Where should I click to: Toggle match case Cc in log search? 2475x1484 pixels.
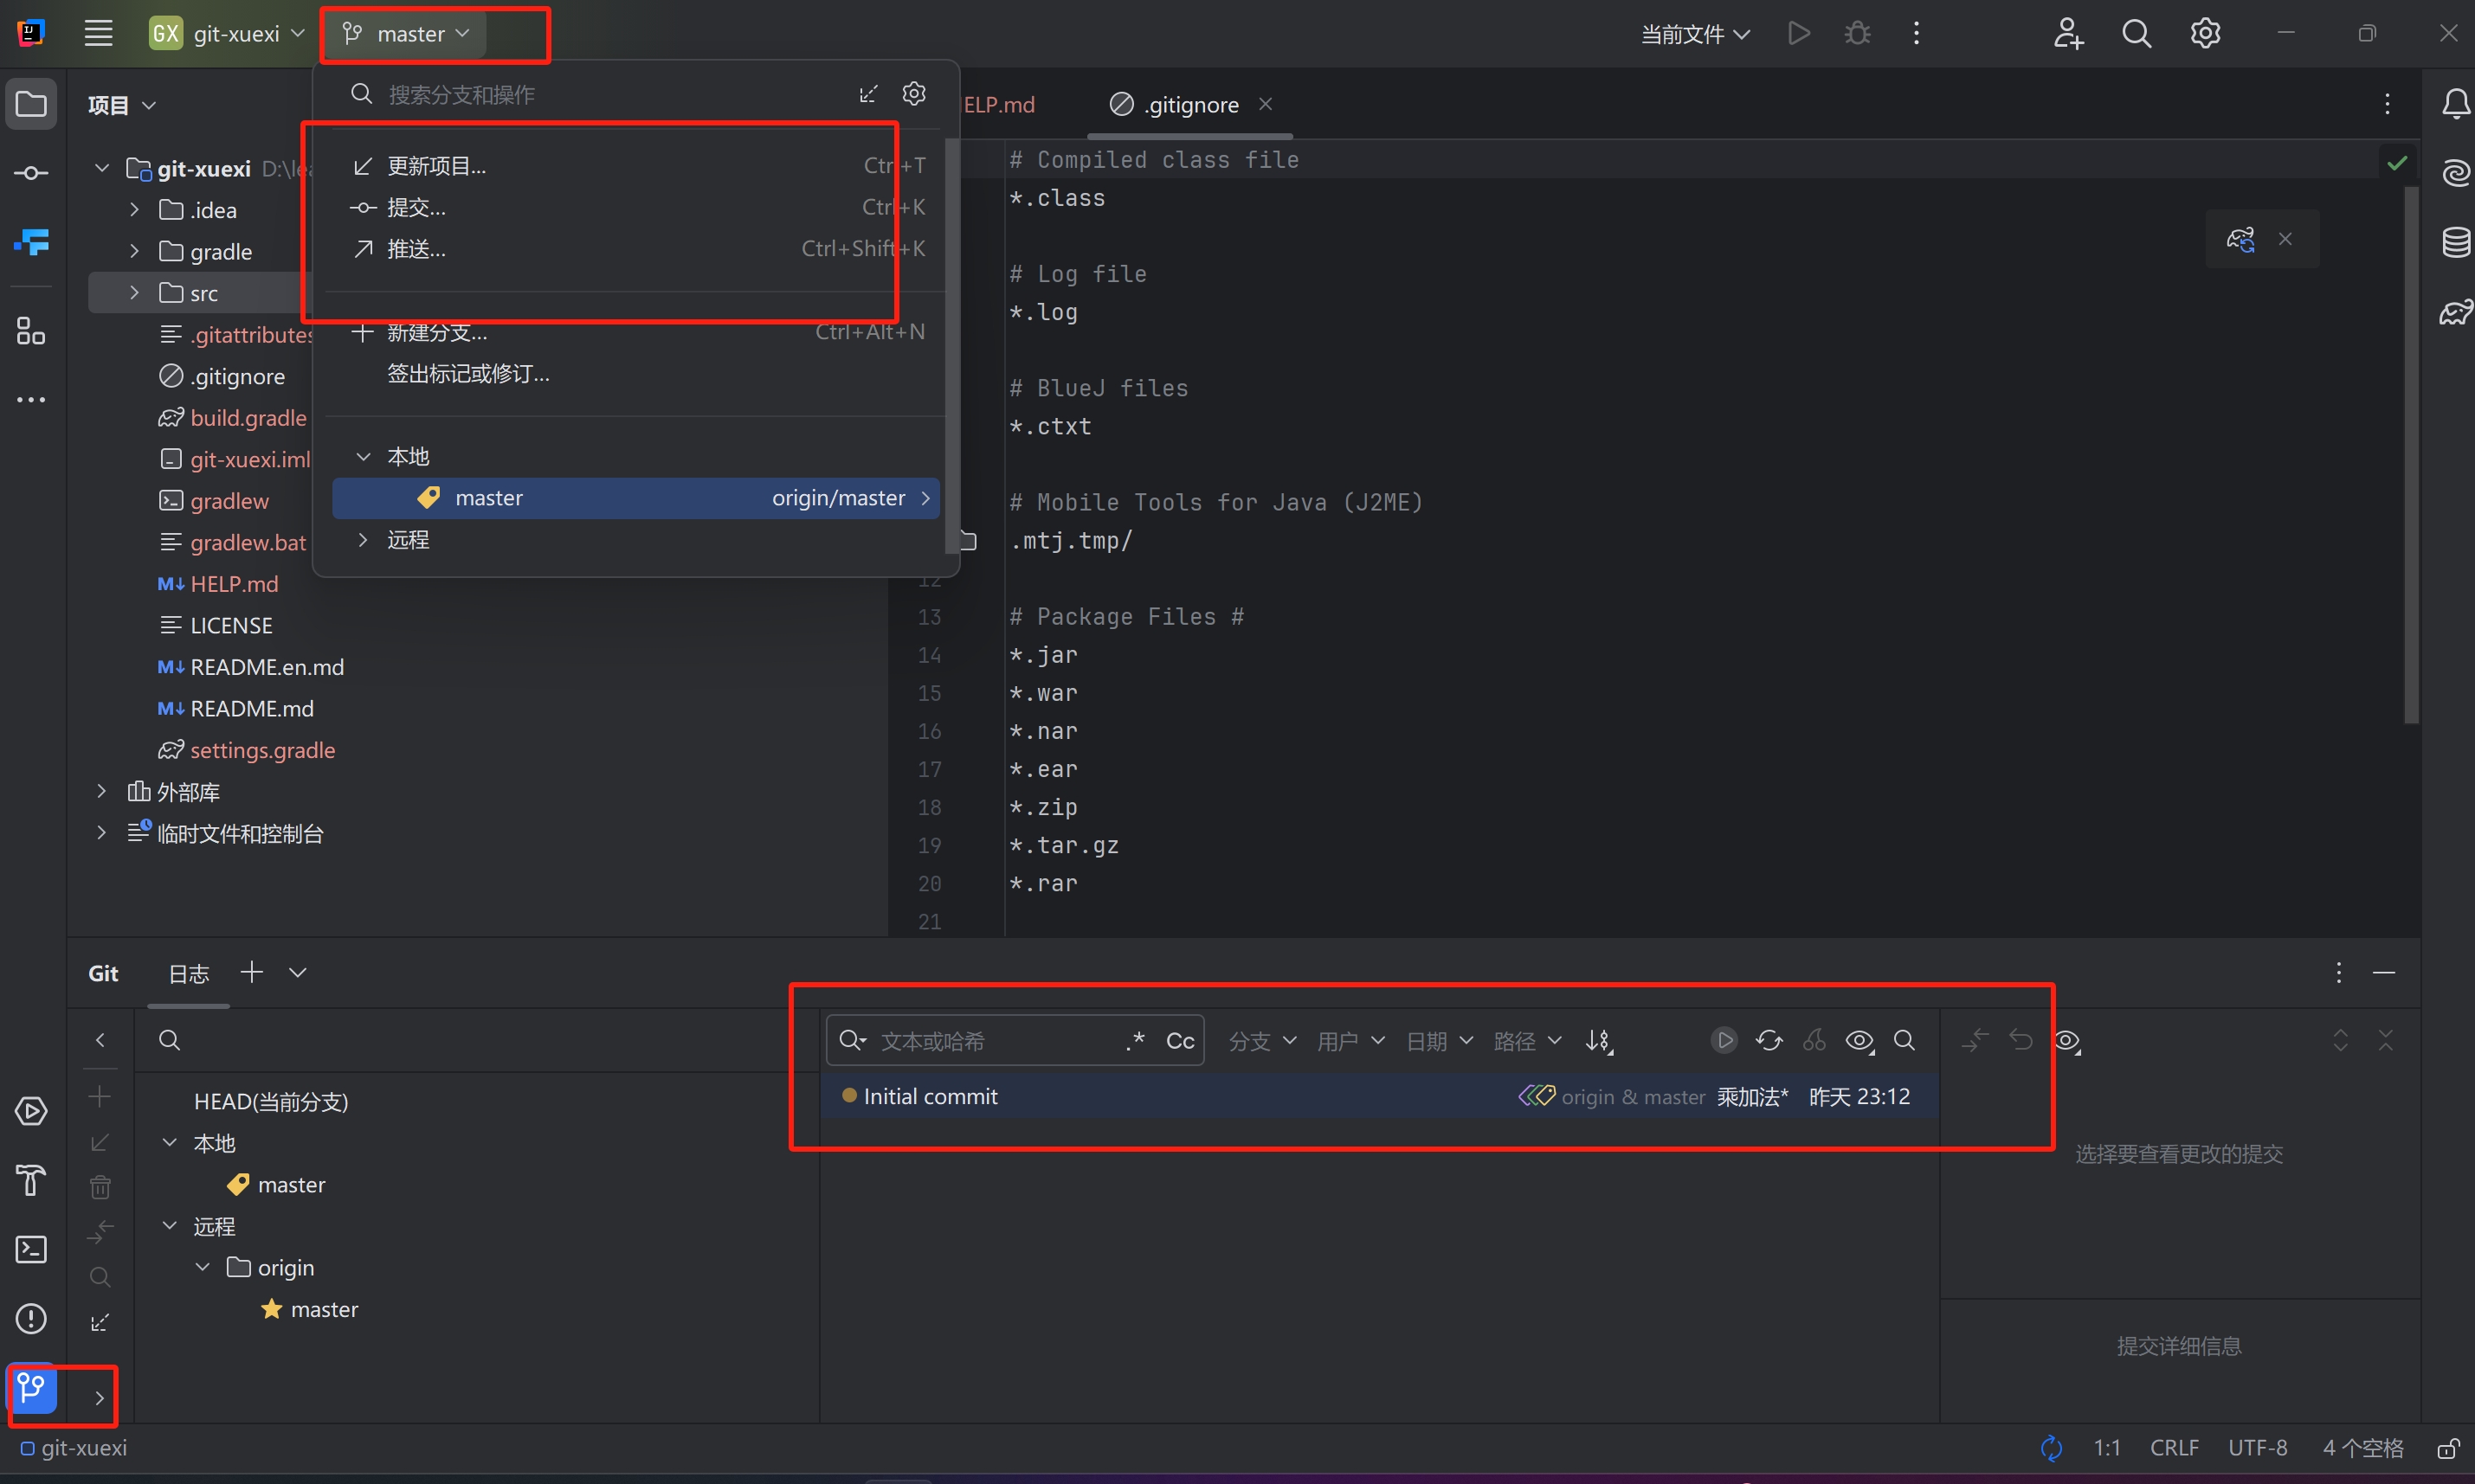click(1179, 1041)
